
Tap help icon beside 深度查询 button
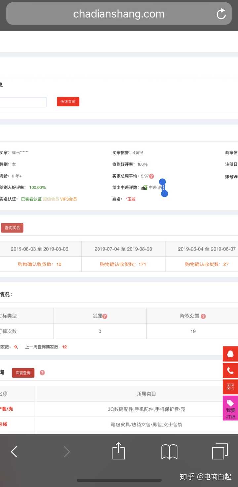pos(42,373)
